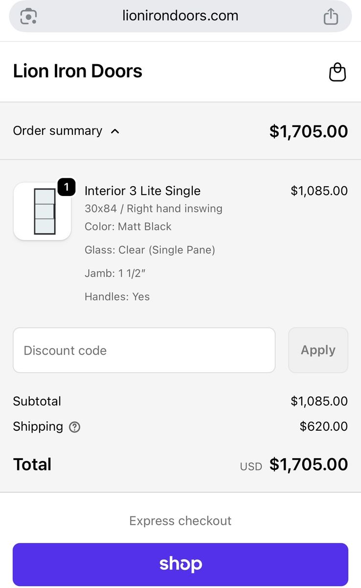Tap the USD currency label
Screen dimensions: 361x588
tap(251, 466)
